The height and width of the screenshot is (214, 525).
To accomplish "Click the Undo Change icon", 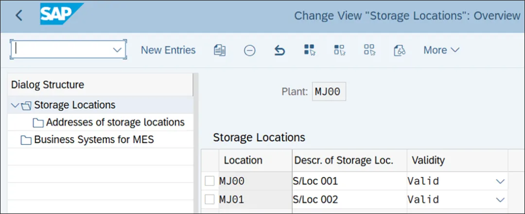I will tap(280, 50).
